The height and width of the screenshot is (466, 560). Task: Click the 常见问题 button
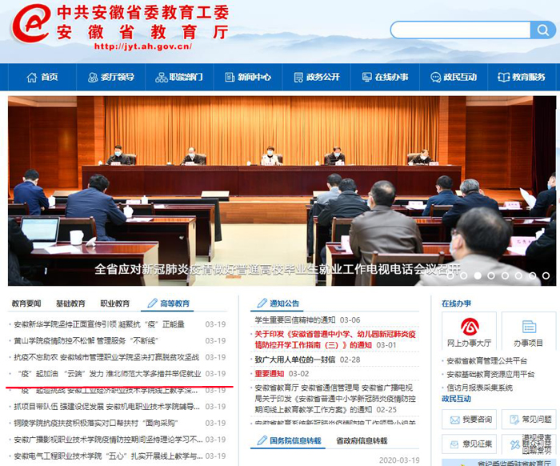coord(528,419)
